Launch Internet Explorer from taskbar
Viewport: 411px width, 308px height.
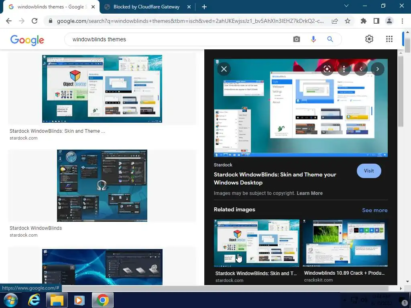(34, 300)
